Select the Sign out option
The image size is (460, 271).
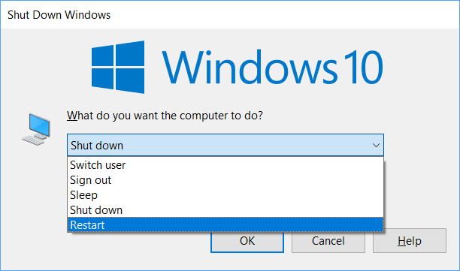point(225,180)
